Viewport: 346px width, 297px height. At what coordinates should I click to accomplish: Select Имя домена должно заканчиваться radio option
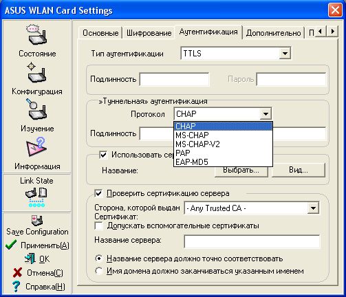99,271
